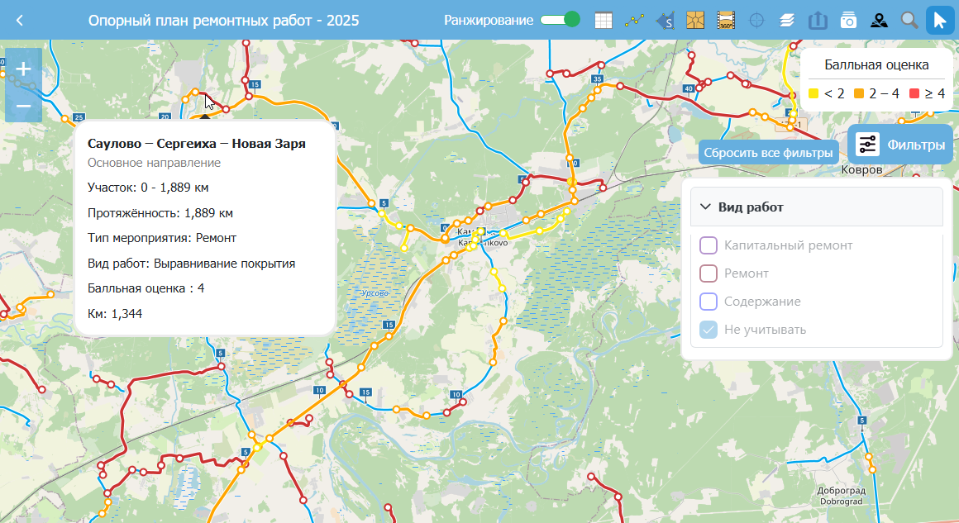Click the crosshair locate icon

pos(756,21)
